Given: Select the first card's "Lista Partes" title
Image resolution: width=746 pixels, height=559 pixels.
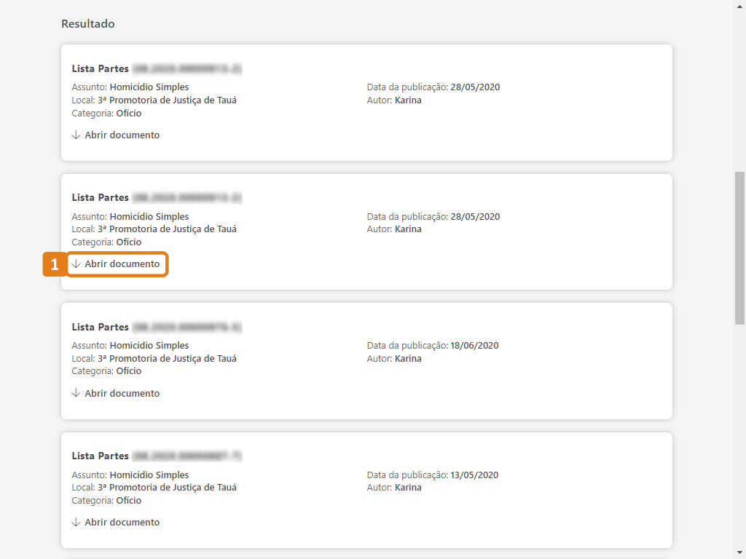Looking at the screenshot, I should coord(100,69).
